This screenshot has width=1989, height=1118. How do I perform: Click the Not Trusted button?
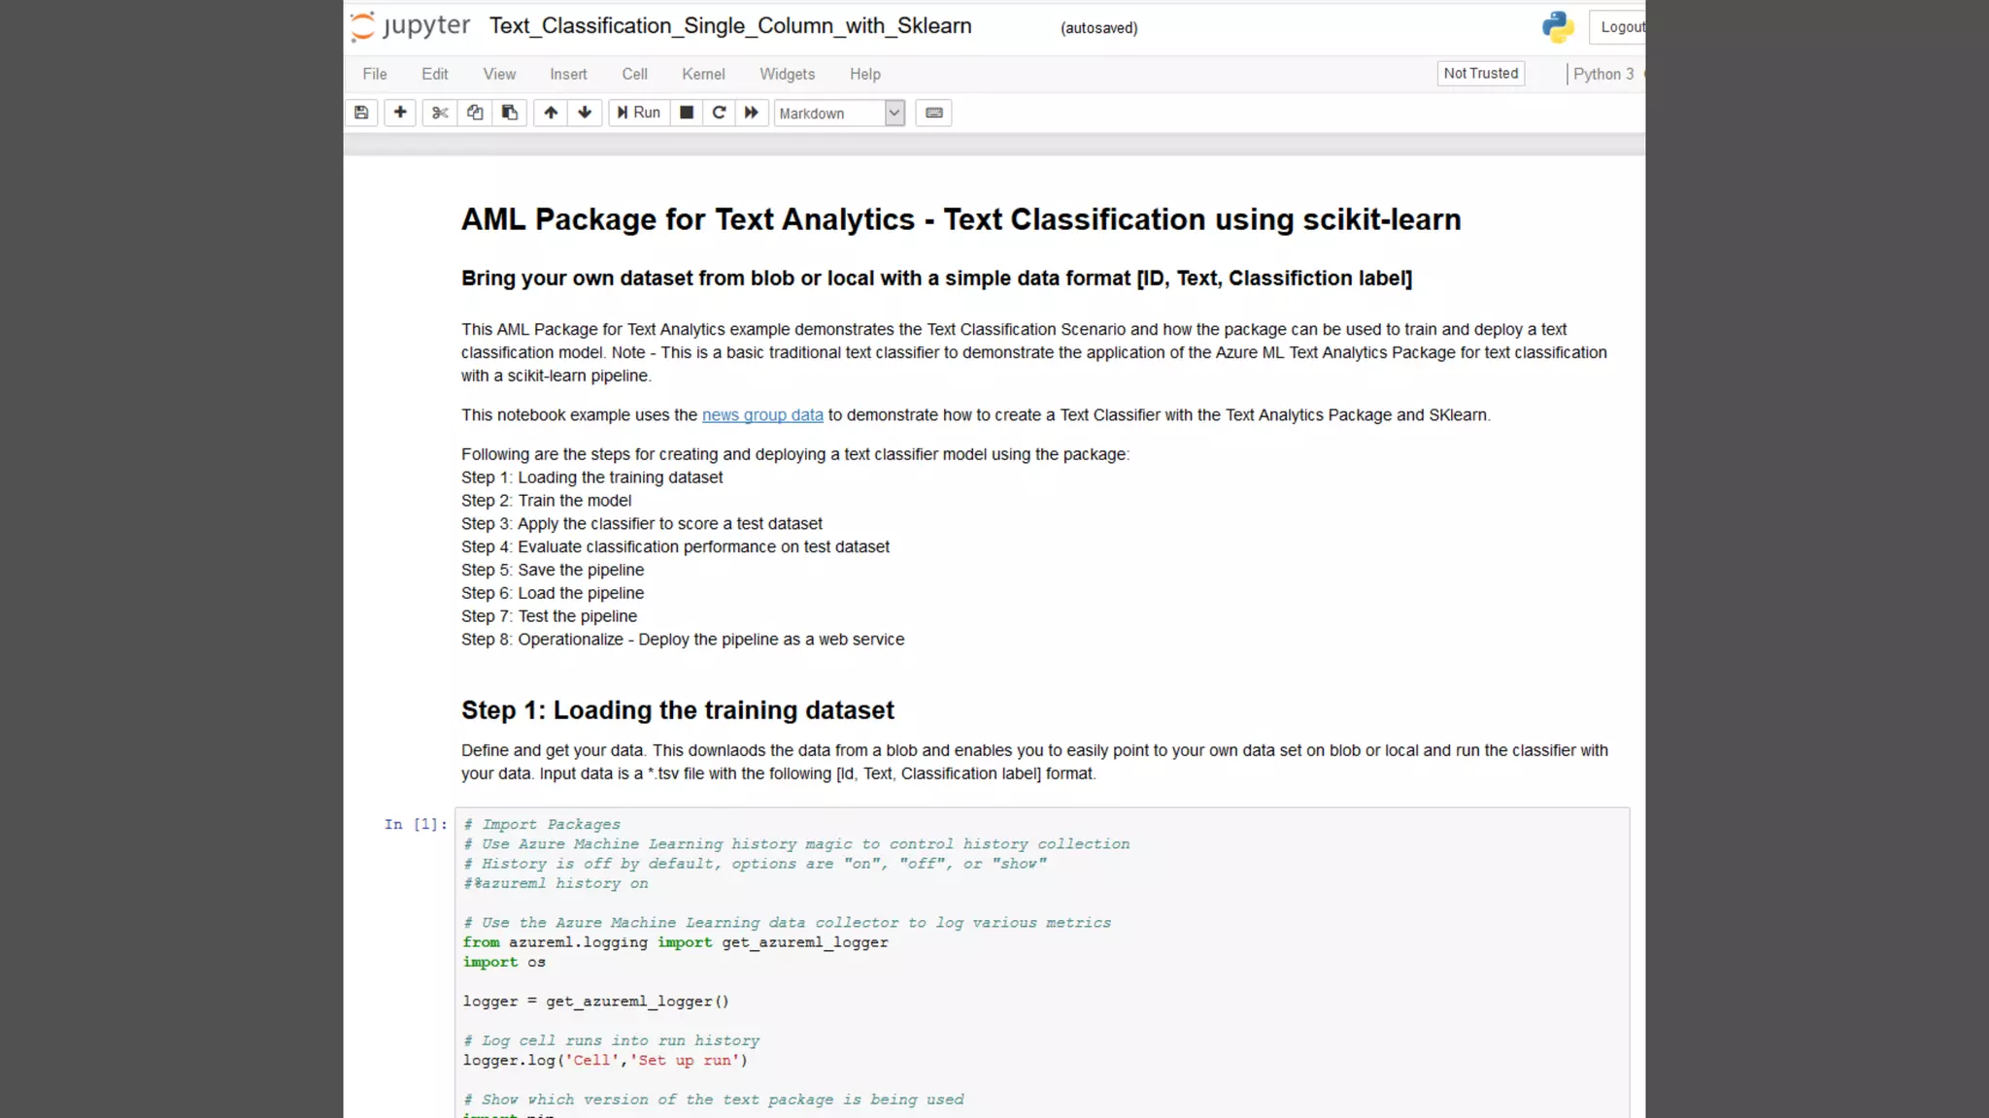[1480, 74]
